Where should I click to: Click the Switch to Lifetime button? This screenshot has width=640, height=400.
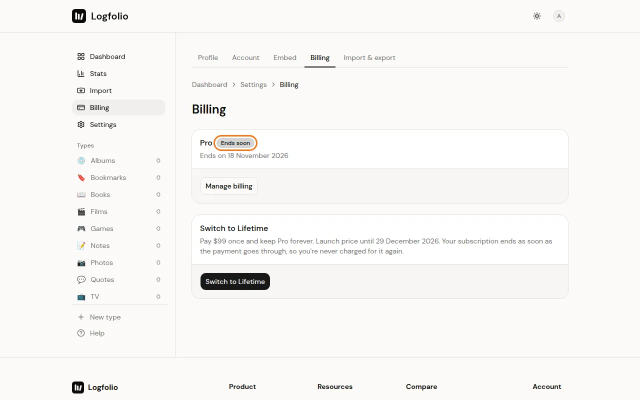(235, 281)
